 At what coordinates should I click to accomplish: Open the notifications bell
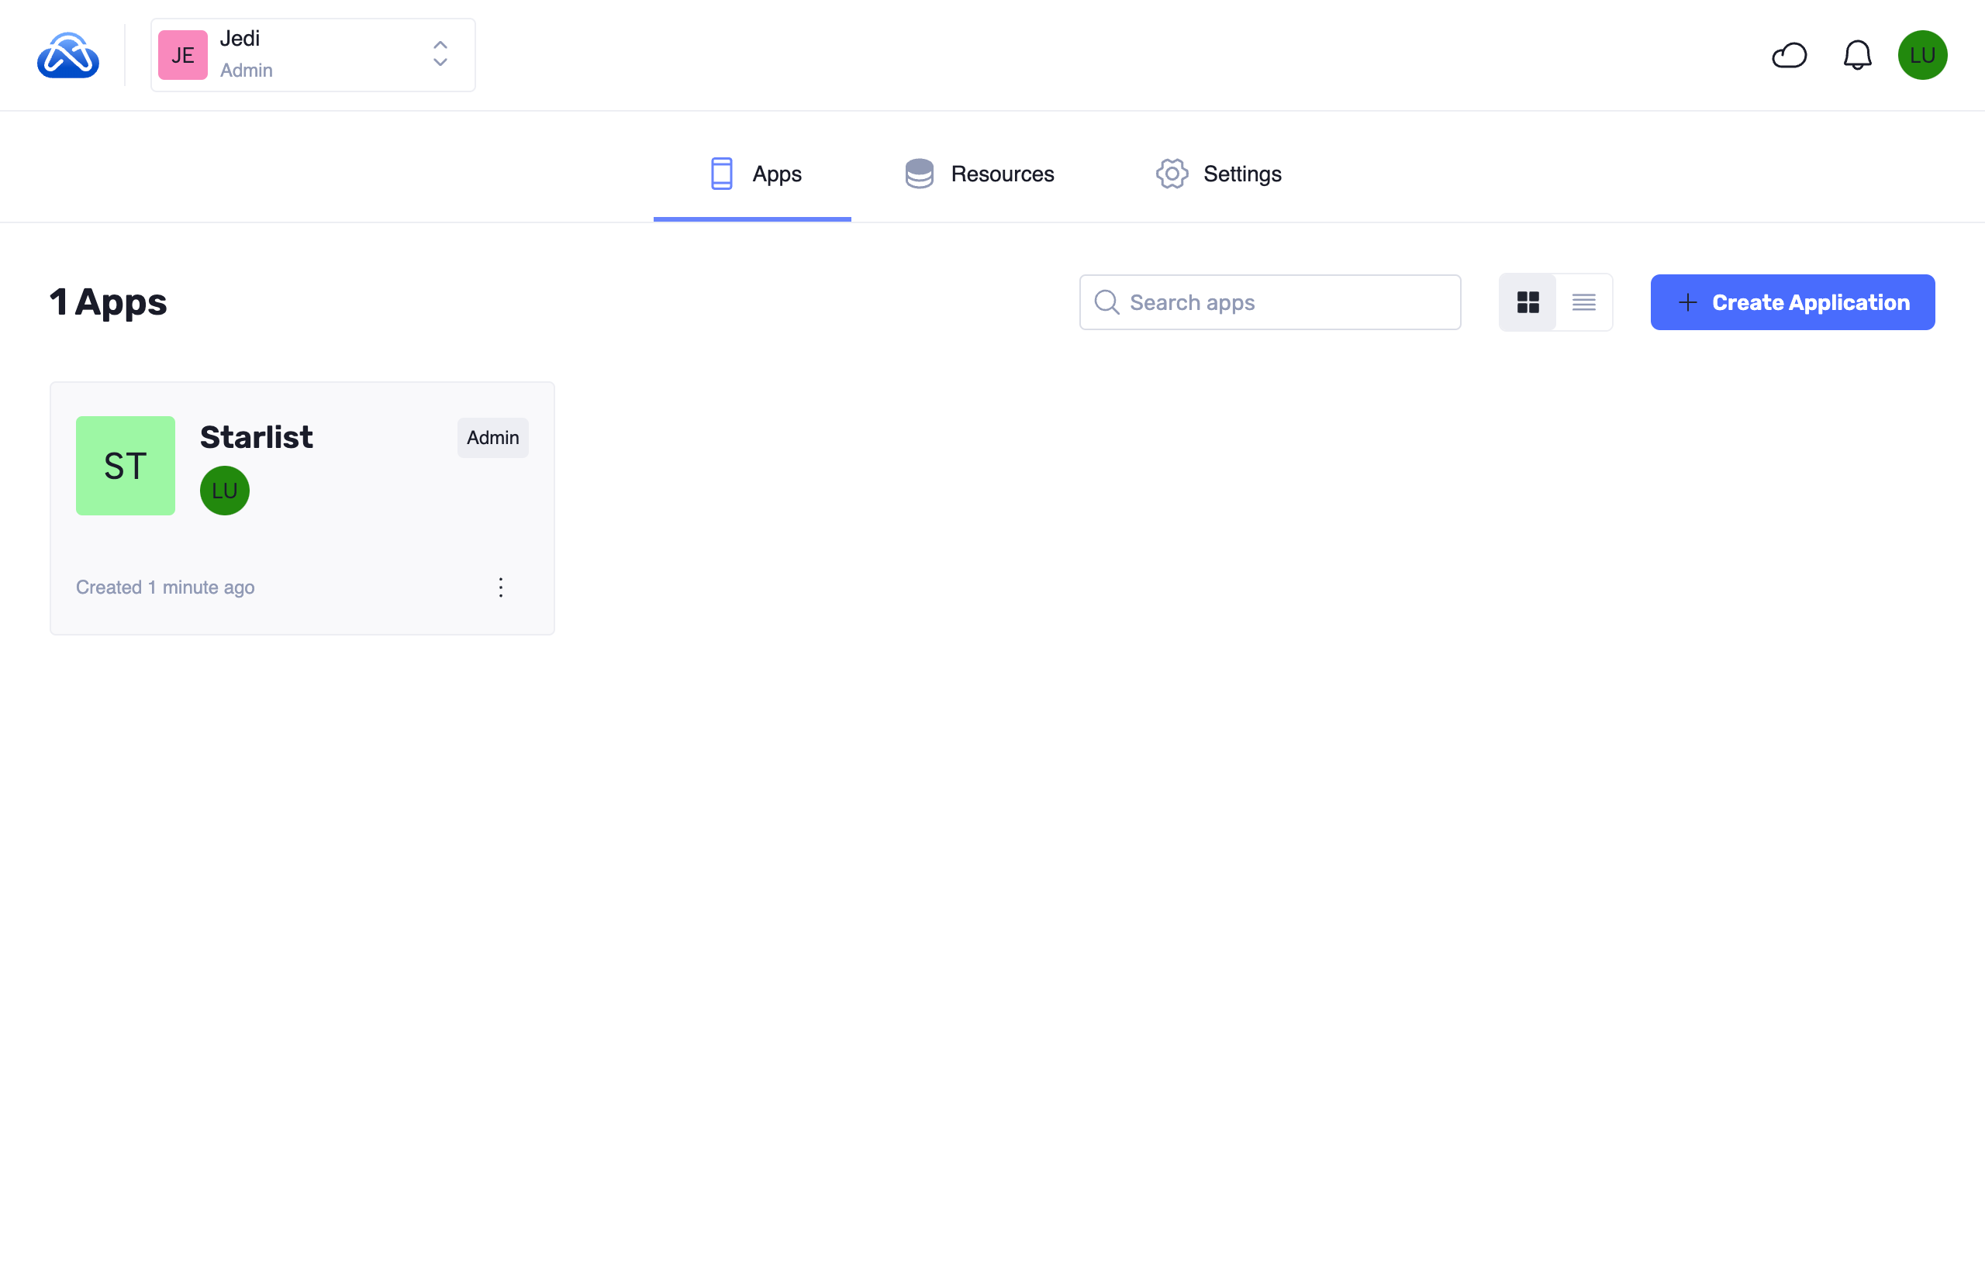point(1857,55)
